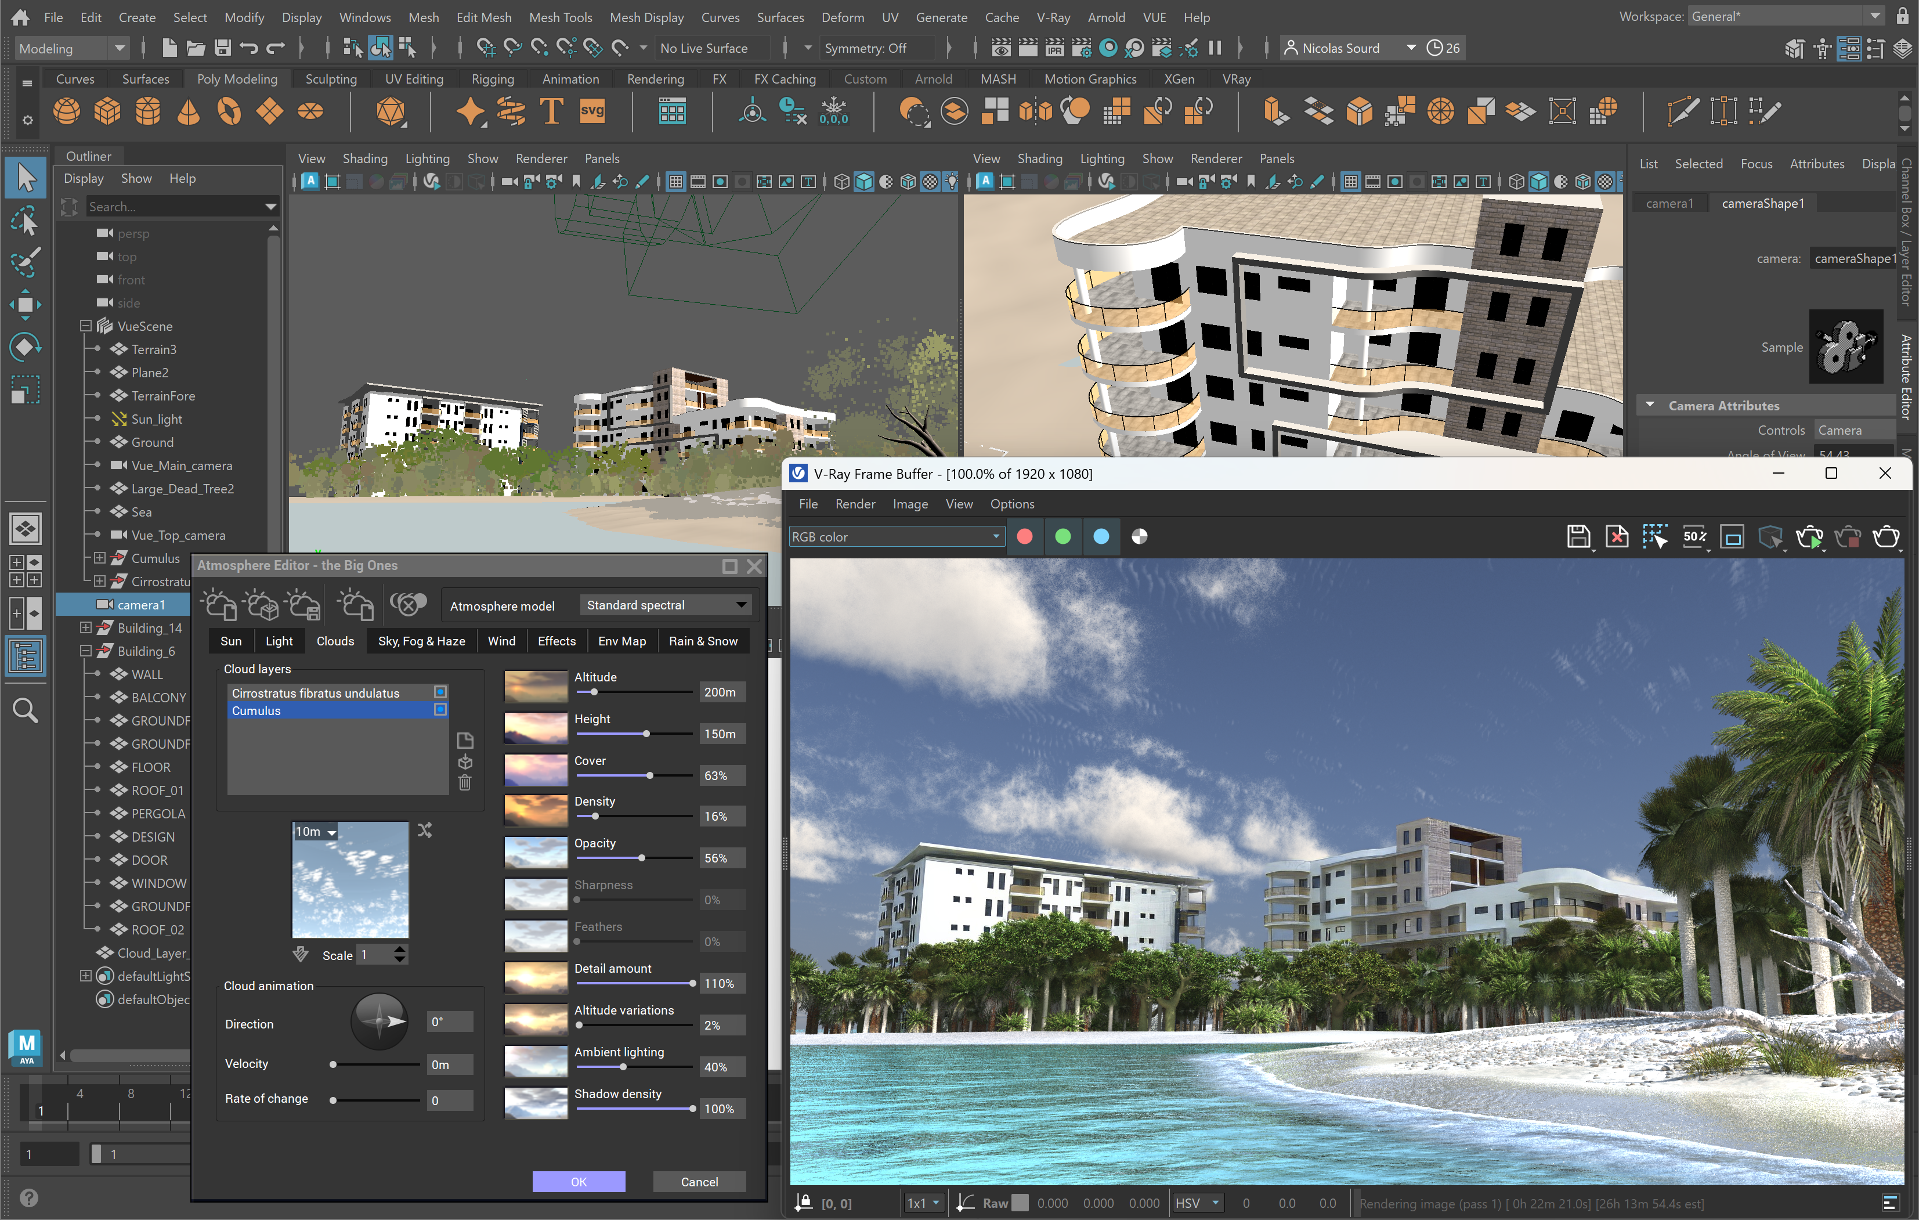
Task: Select the SVG tool shelf icon
Action: point(592,111)
